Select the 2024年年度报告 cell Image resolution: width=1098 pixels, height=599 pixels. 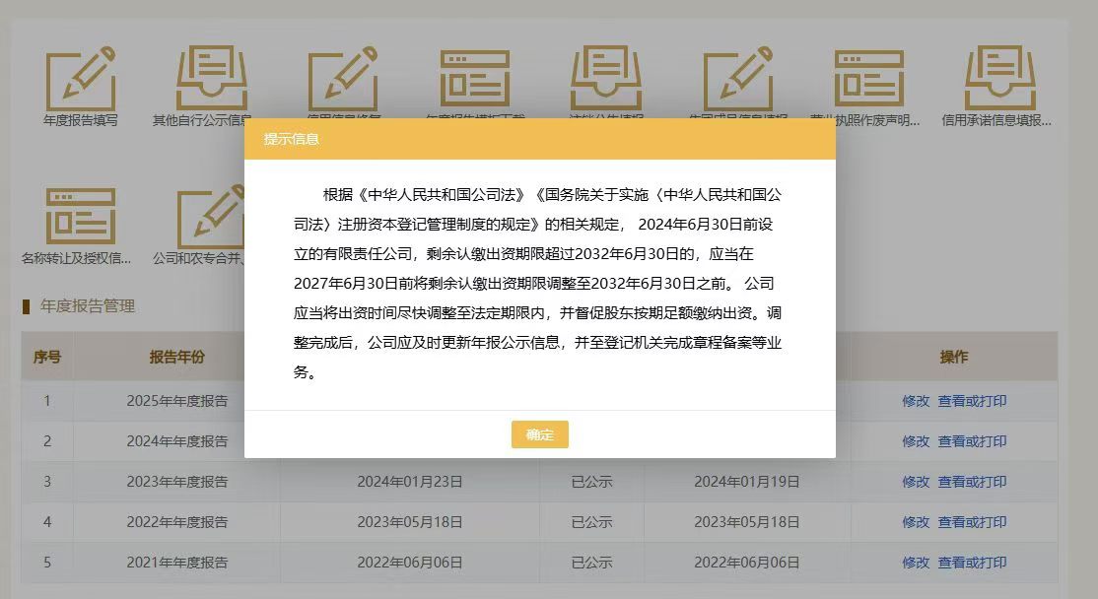[177, 441]
